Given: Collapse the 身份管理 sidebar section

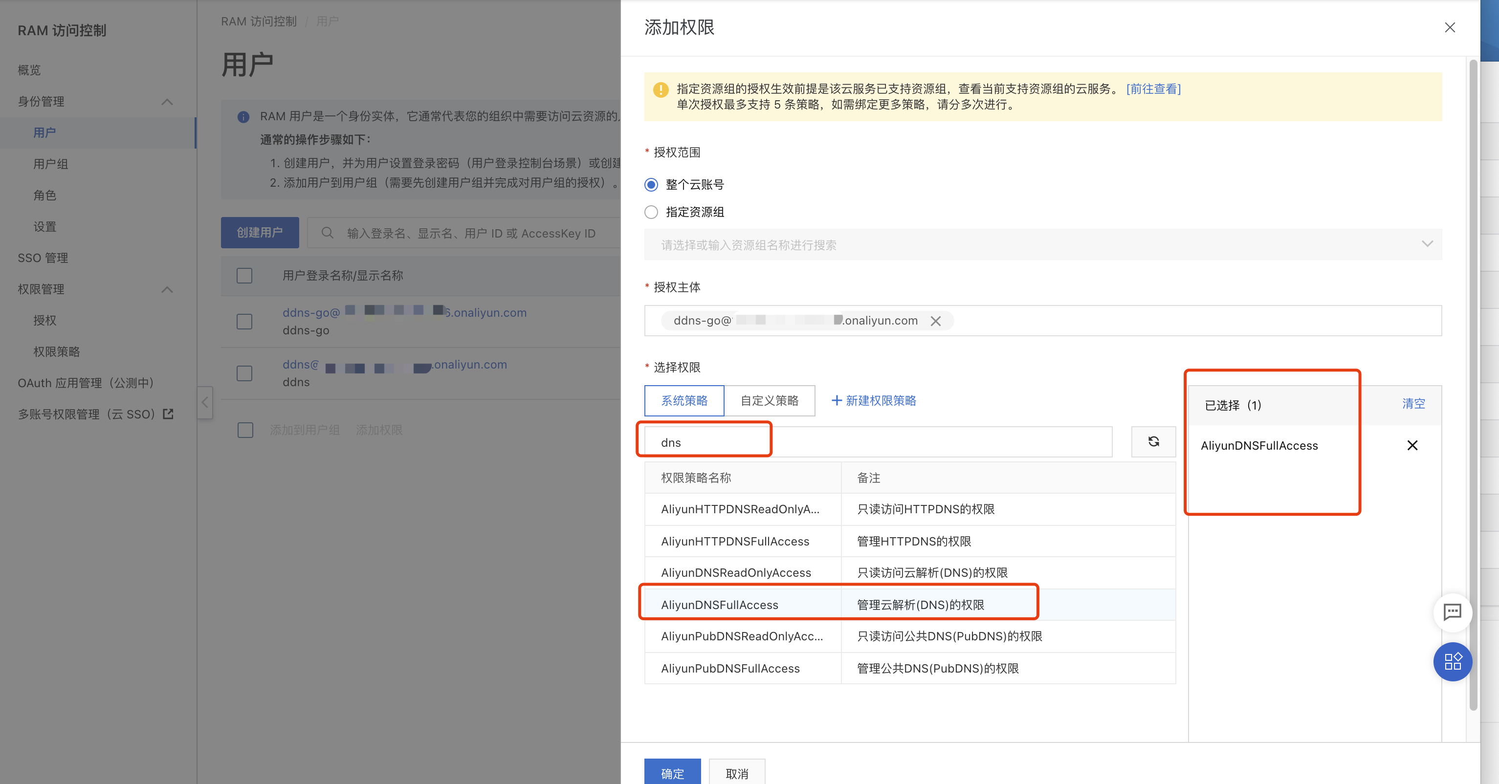Looking at the screenshot, I should click(x=167, y=102).
